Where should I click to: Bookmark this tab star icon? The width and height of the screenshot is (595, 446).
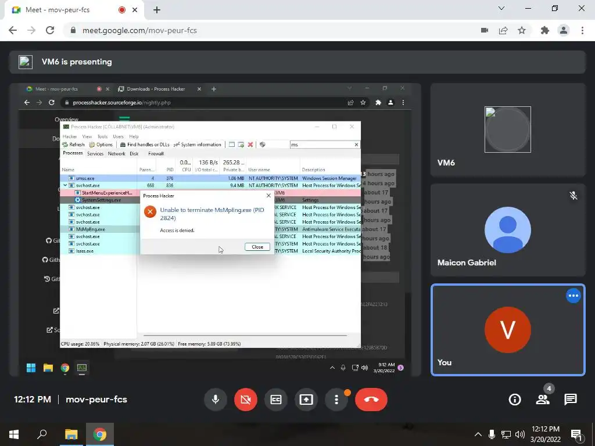[x=522, y=30]
